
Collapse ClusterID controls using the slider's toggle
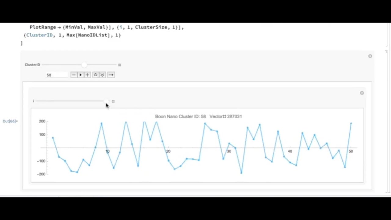(119, 65)
